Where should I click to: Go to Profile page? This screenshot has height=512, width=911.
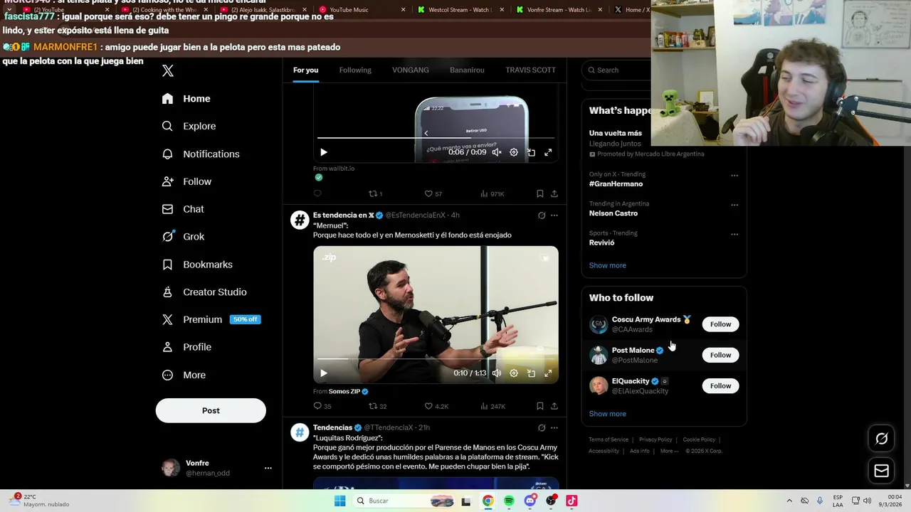[x=186, y=347]
